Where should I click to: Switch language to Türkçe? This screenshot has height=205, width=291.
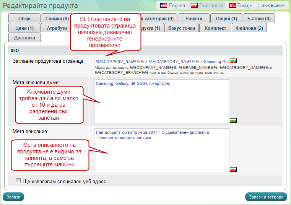point(241,5)
